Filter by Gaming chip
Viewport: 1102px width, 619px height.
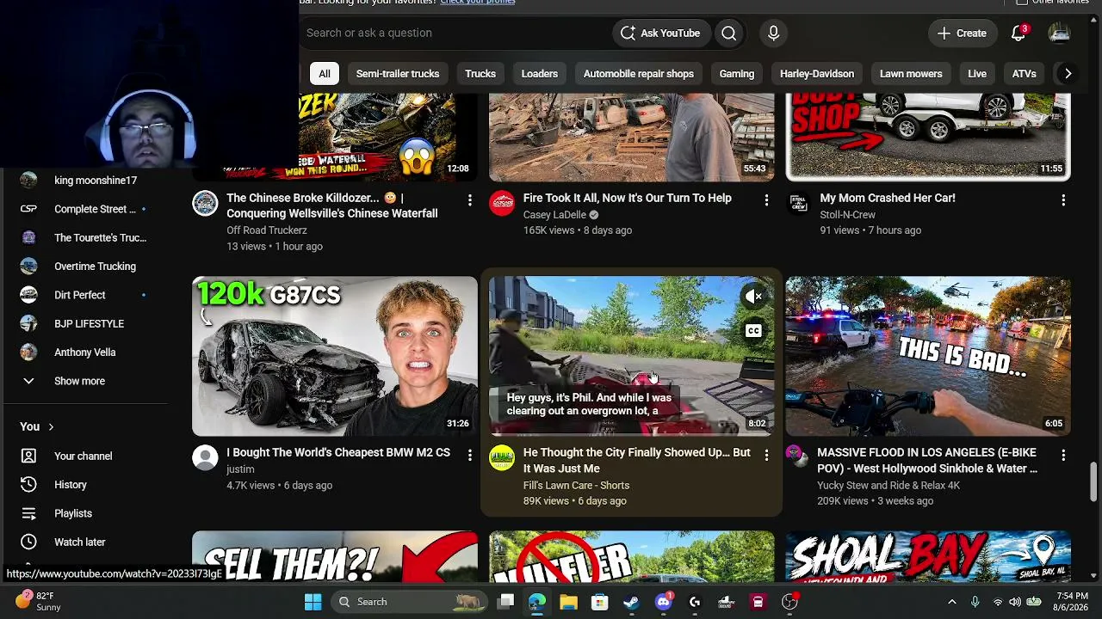pyautogui.click(x=737, y=74)
